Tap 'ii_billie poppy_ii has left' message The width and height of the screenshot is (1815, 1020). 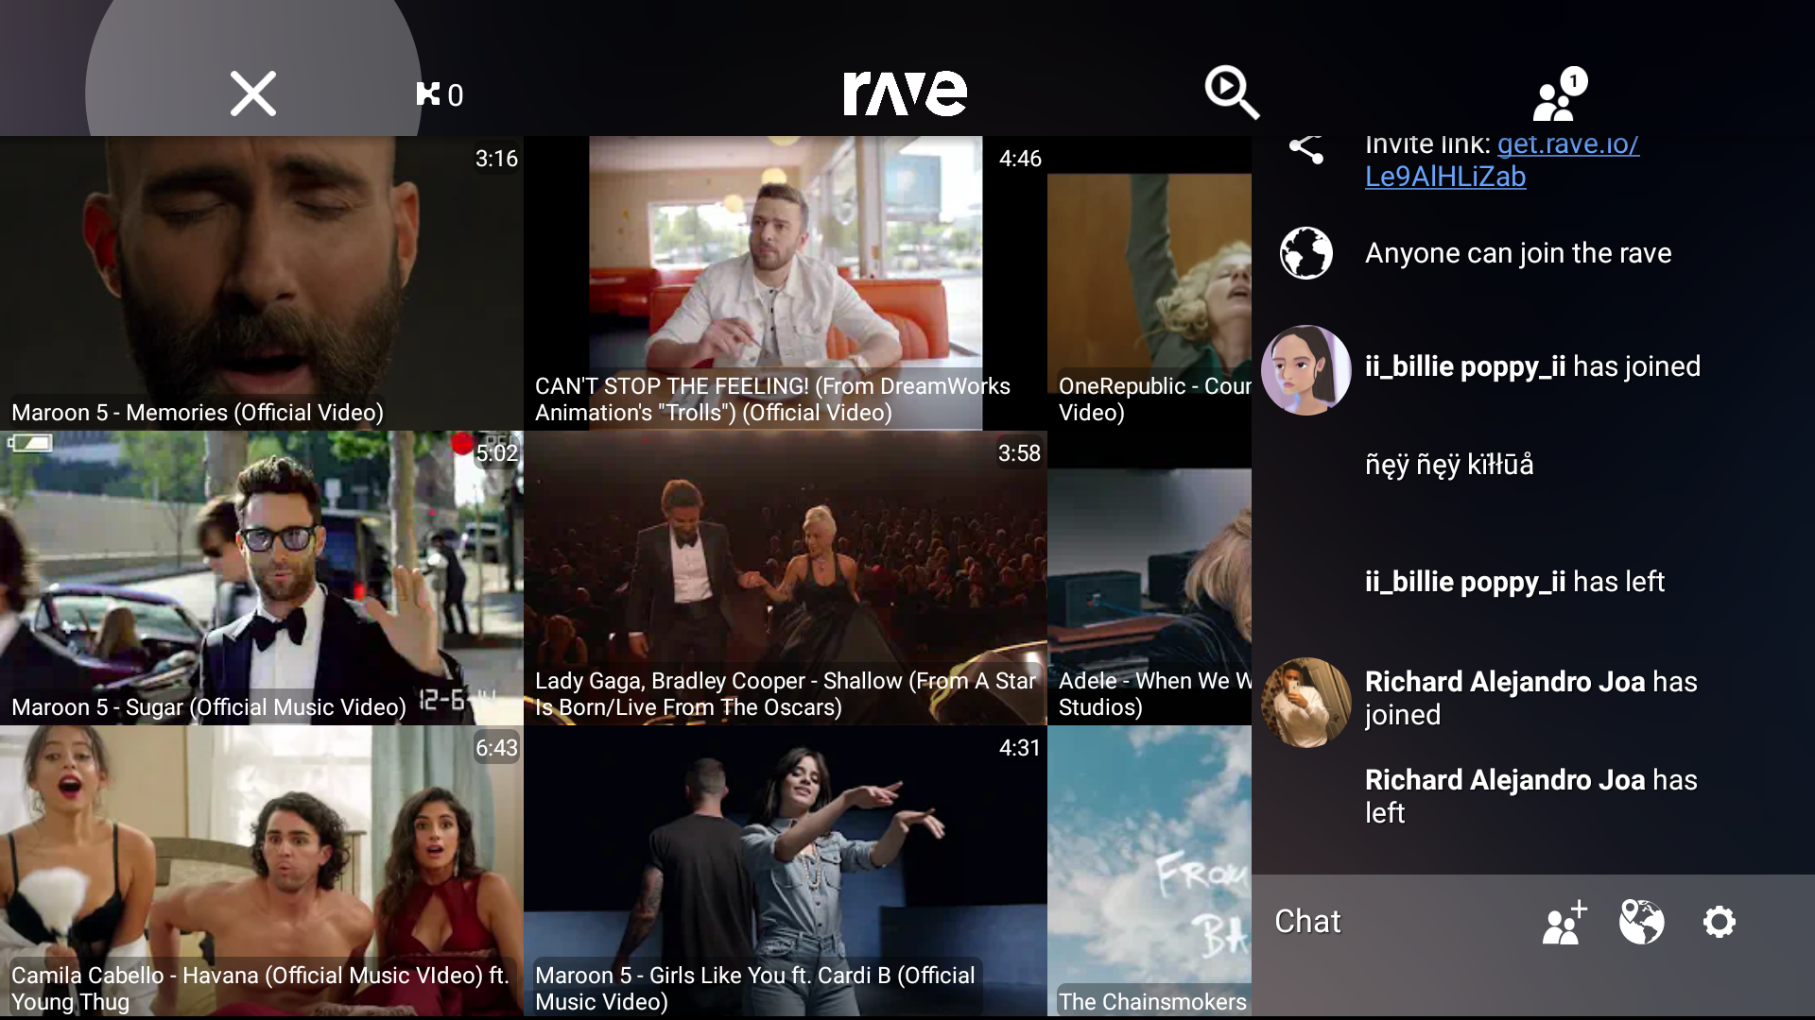coord(1514,582)
